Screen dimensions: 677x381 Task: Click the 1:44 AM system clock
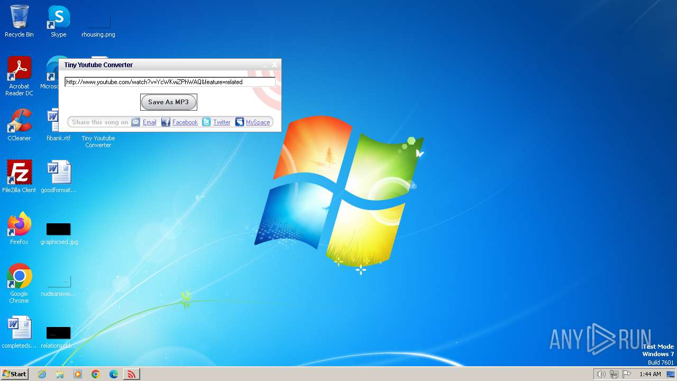pyautogui.click(x=650, y=374)
